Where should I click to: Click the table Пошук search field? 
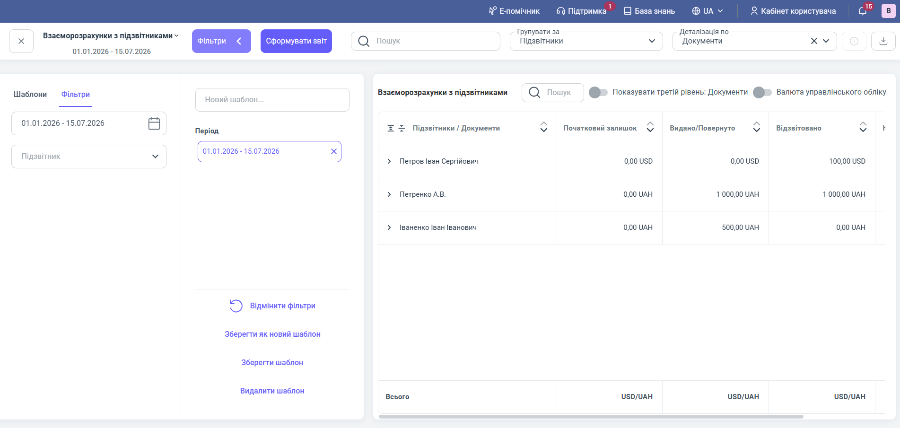pyautogui.click(x=553, y=92)
